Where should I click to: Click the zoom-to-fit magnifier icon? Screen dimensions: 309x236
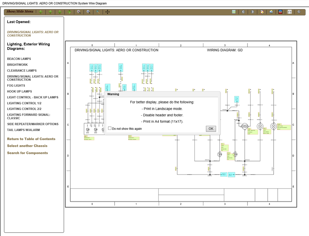click(98, 12)
